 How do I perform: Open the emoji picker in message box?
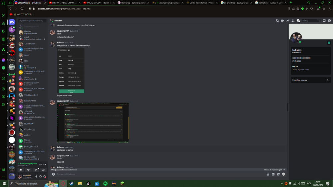pyautogui.click(x=283, y=174)
